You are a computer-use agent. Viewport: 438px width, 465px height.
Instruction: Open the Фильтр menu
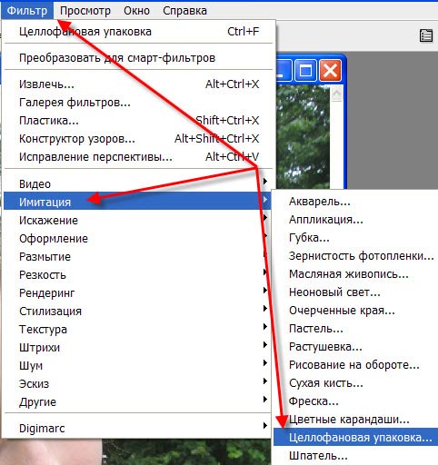[27, 11]
